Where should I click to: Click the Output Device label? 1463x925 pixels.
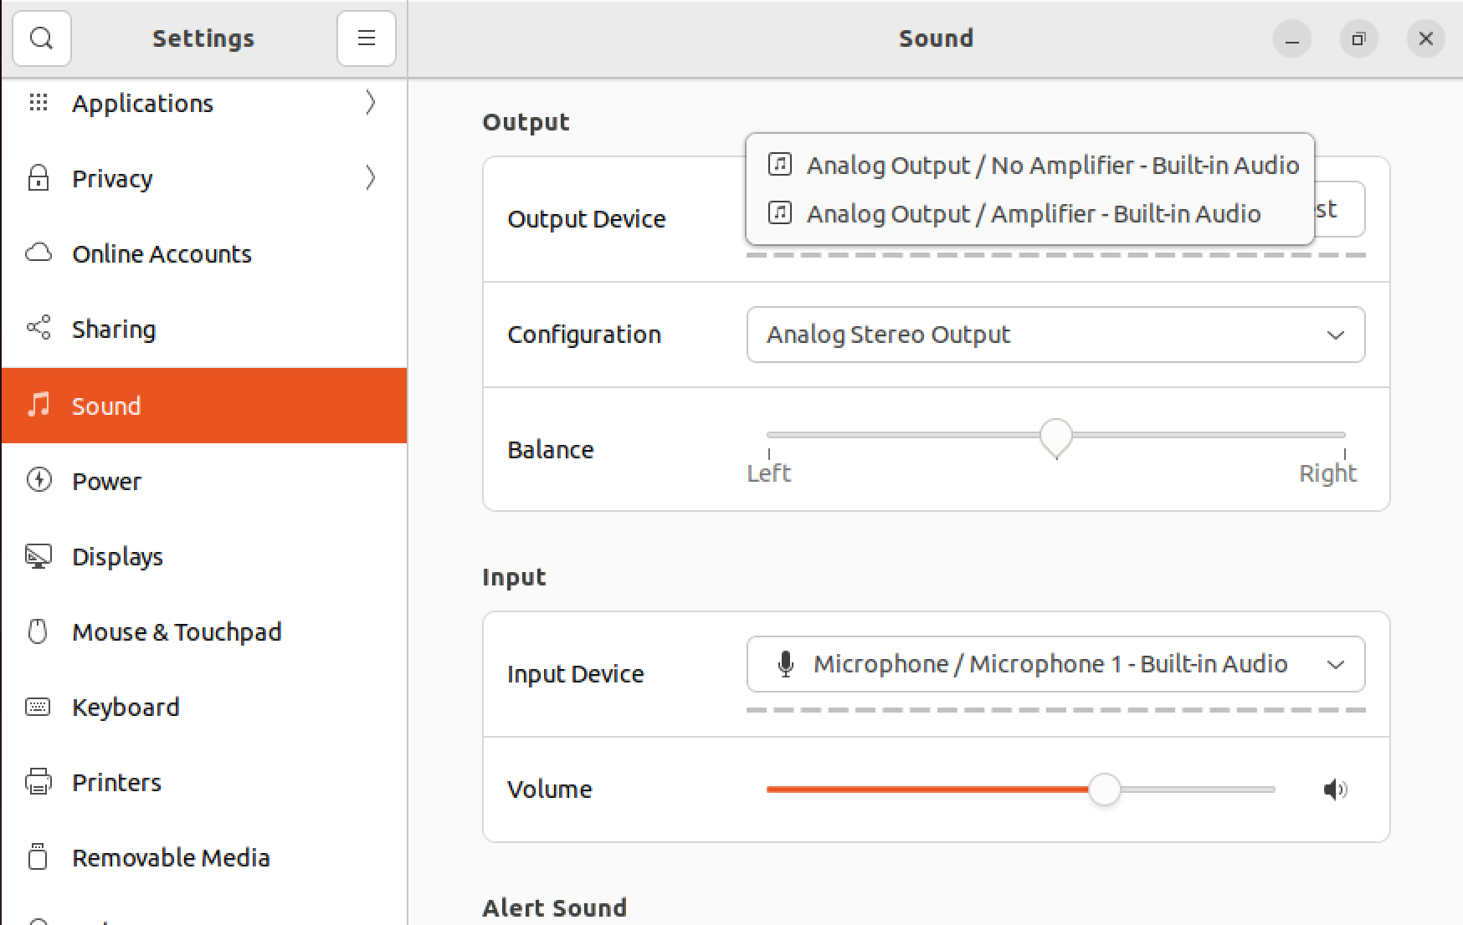[587, 219]
